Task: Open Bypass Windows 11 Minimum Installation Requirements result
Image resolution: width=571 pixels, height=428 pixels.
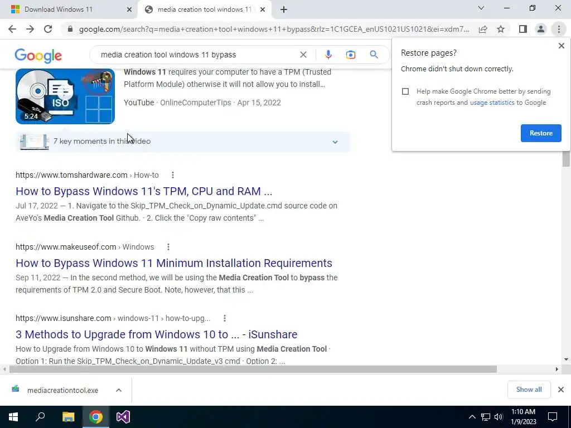Action: pyautogui.click(x=174, y=263)
